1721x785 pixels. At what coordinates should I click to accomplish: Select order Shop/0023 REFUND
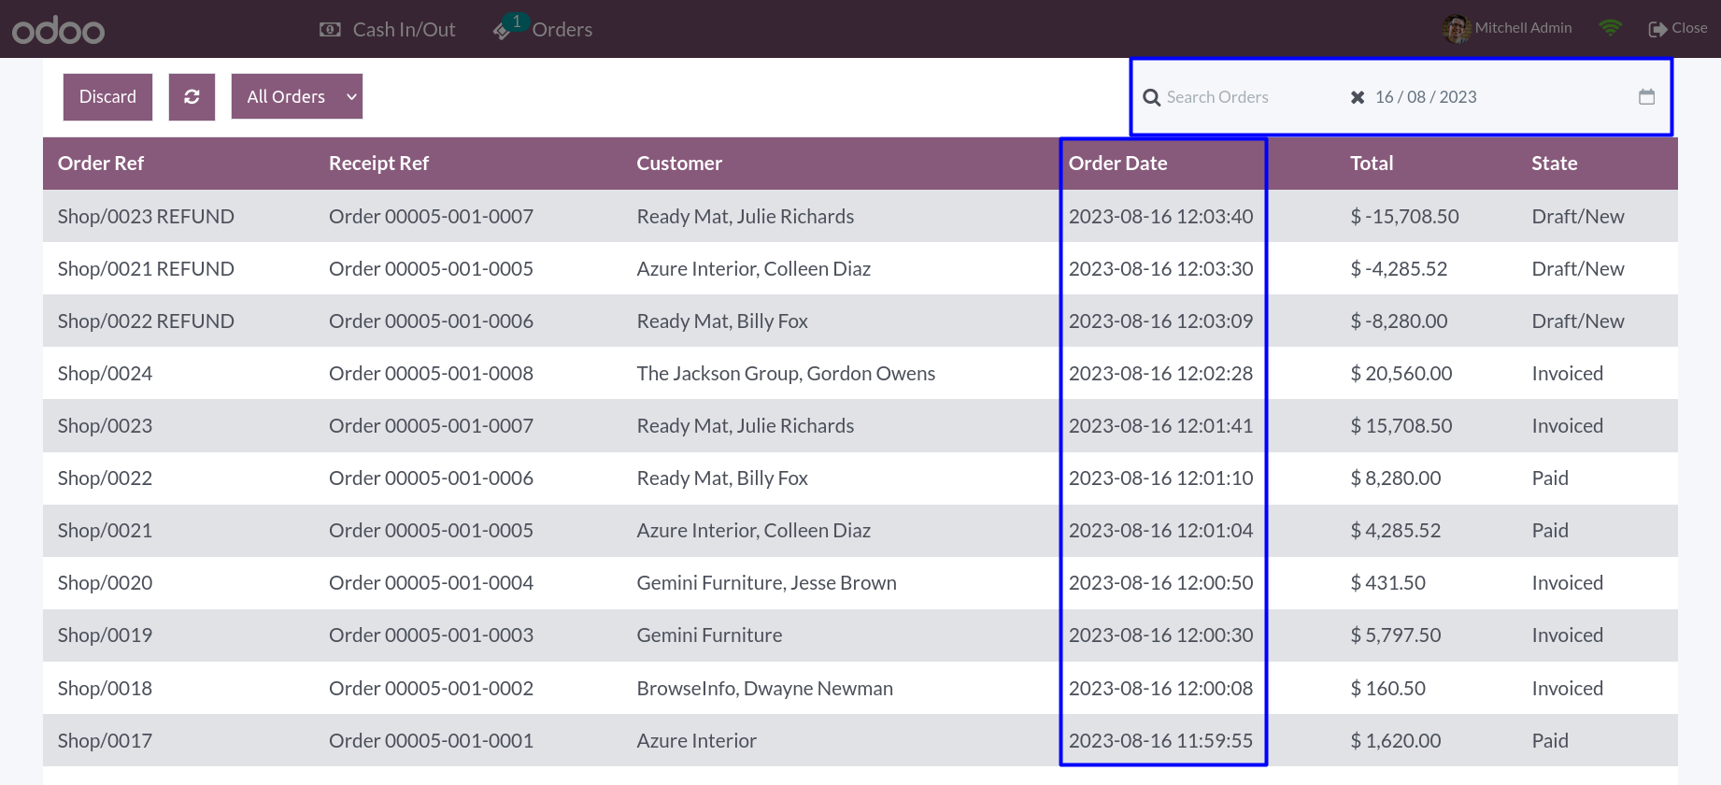[x=860, y=217]
